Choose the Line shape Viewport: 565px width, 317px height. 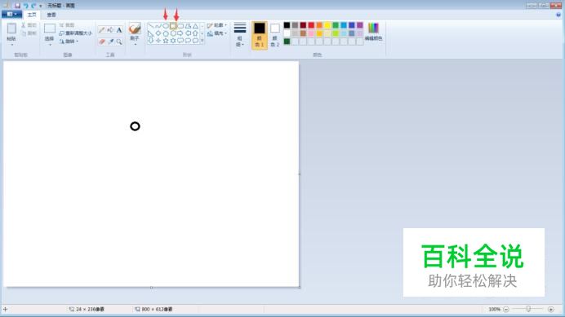tap(151, 26)
